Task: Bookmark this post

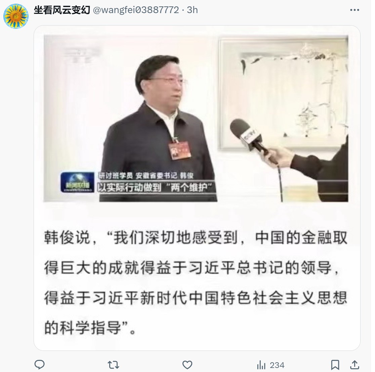Action: pyautogui.click(x=335, y=365)
